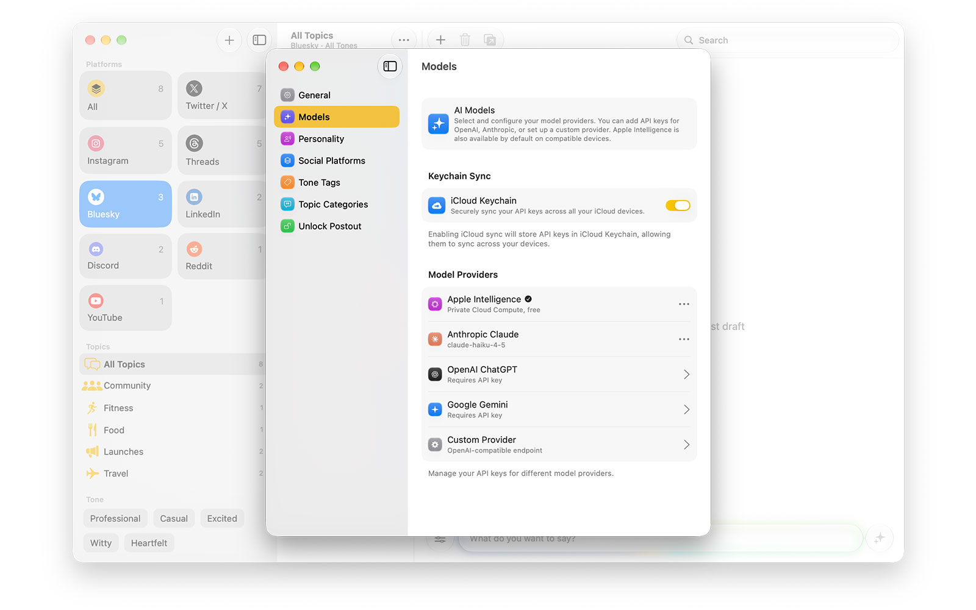Open the Personality settings tab

[x=337, y=139]
